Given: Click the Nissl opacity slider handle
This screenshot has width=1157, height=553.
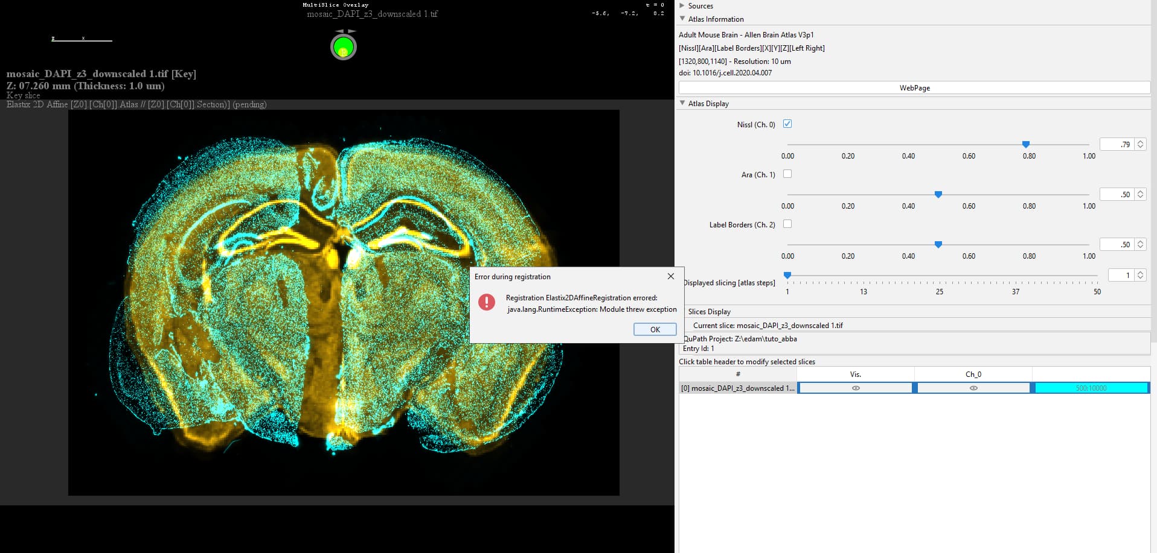Looking at the screenshot, I should point(1025,144).
